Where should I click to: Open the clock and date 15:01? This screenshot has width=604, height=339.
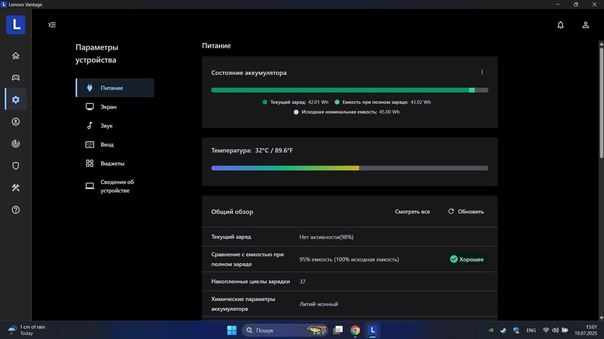(x=586, y=330)
